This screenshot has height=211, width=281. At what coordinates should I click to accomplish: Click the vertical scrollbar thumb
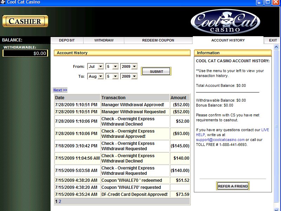(x=276, y=126)
